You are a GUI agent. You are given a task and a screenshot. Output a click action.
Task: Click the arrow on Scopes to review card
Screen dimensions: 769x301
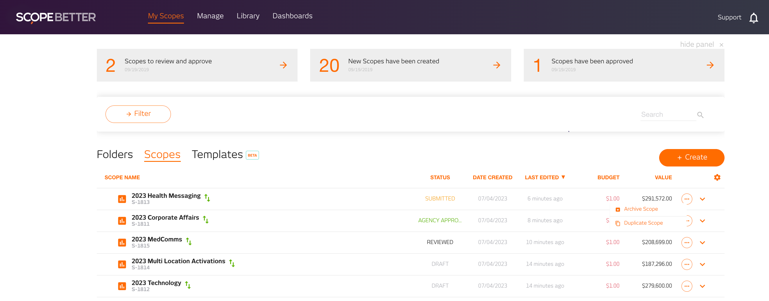coord(283,65)
